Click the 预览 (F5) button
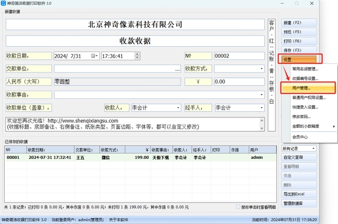Screen dimensions: 338x224 pos(299,32)
